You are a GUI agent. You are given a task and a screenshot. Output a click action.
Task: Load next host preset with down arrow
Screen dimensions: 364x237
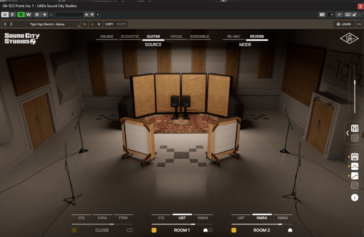pyautogui.click(x=92, y=15)
